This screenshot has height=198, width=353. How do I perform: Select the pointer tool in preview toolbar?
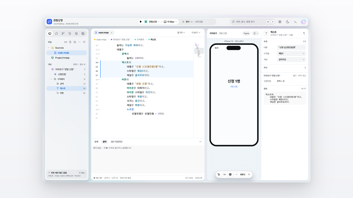click(x=219, y=174)
